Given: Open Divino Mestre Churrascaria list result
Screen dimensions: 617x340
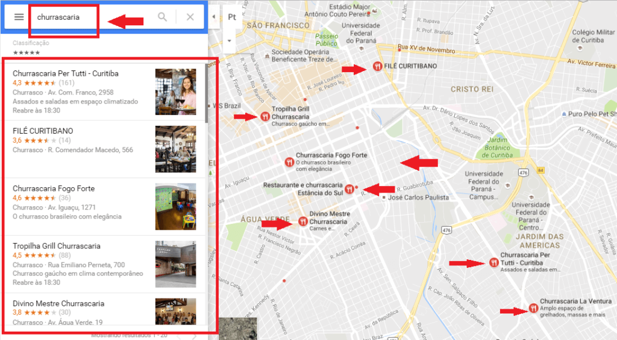Looking at the screenshot, I should click(105, 309).
